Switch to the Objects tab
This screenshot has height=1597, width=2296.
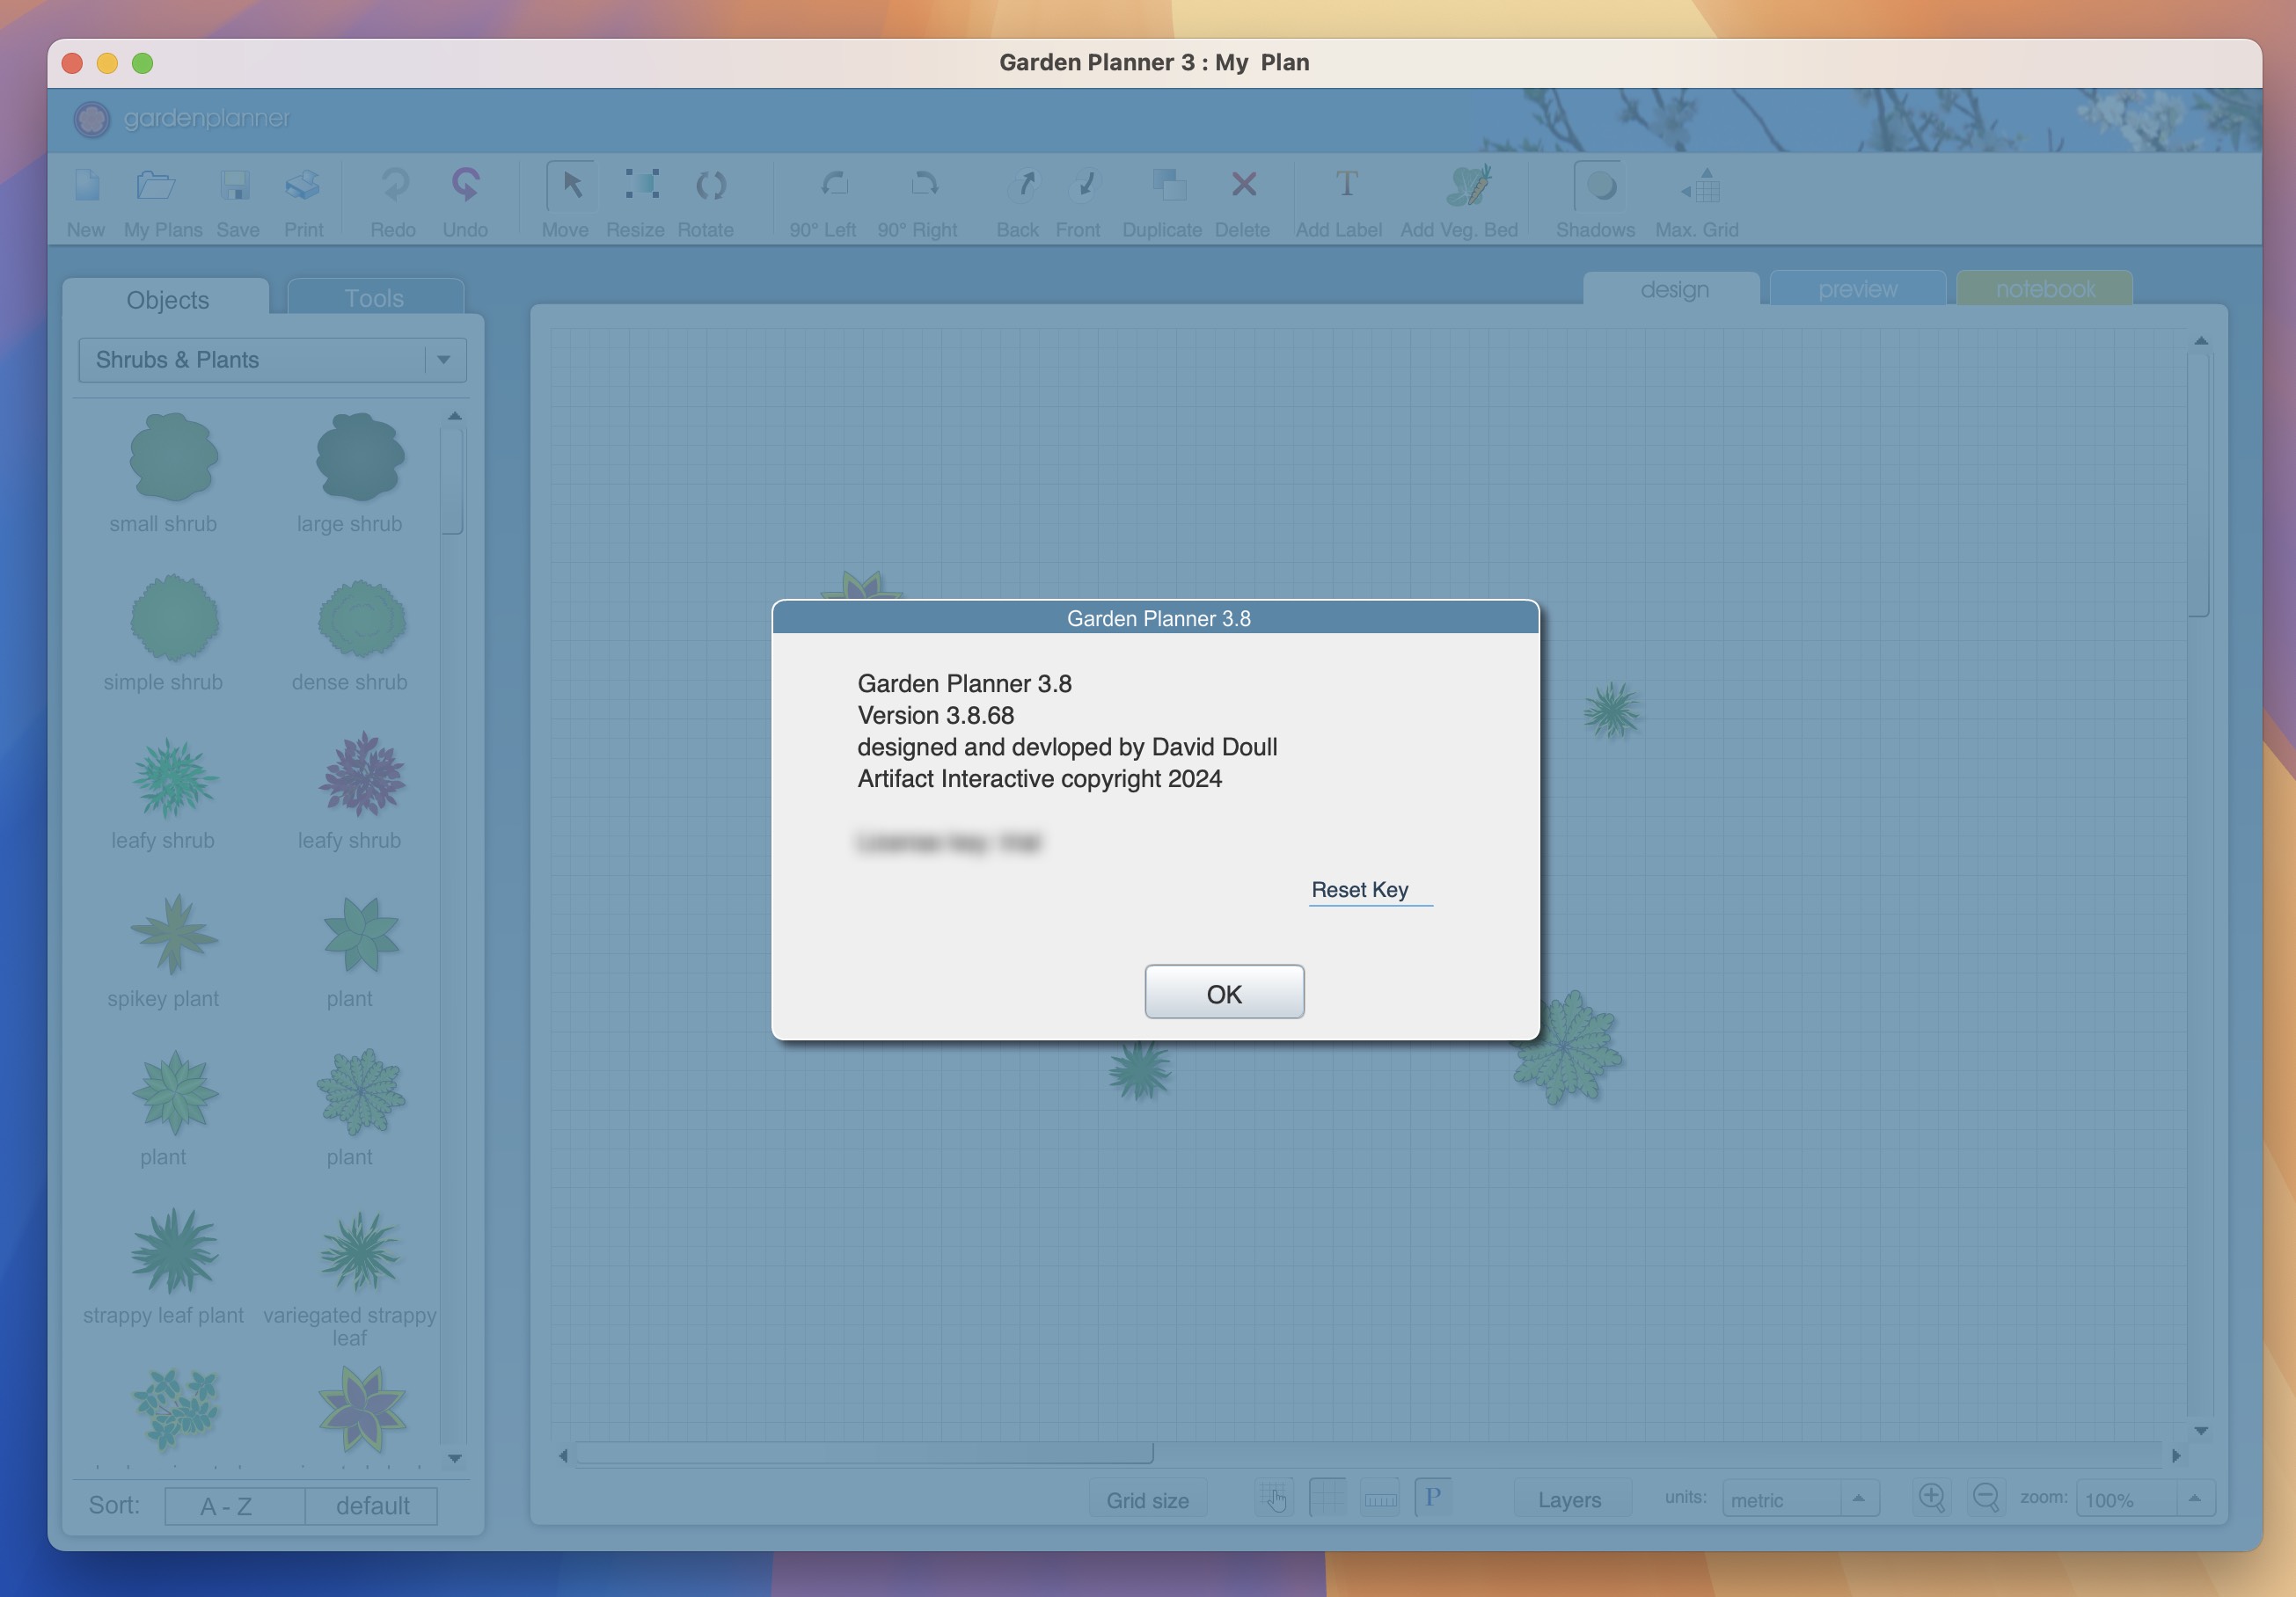click(x=167, y=299)
